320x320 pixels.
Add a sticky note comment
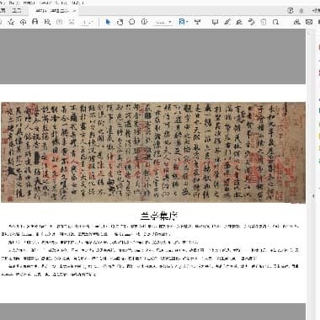(215, 22)
